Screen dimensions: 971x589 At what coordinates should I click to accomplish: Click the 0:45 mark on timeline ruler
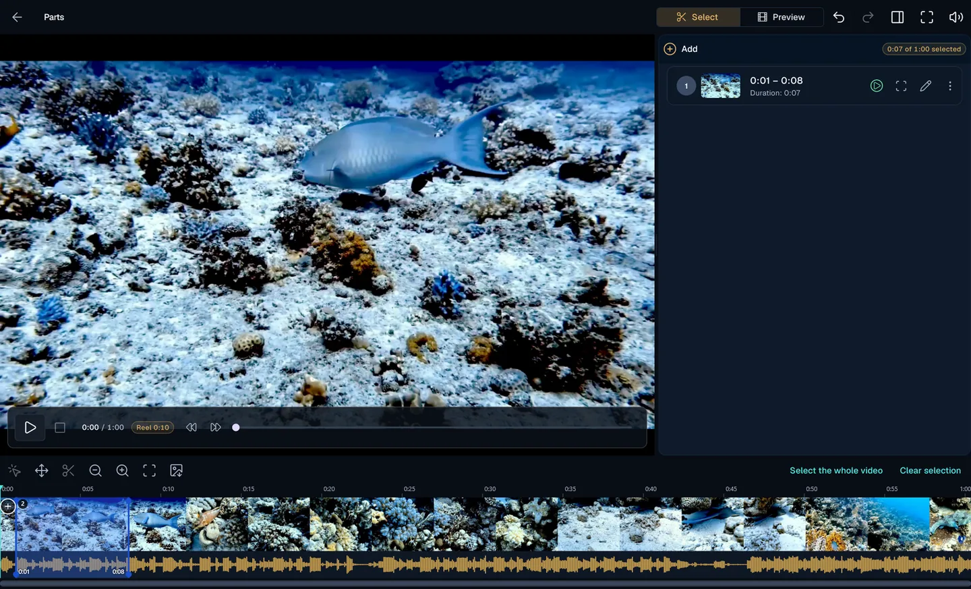(731, 488)
